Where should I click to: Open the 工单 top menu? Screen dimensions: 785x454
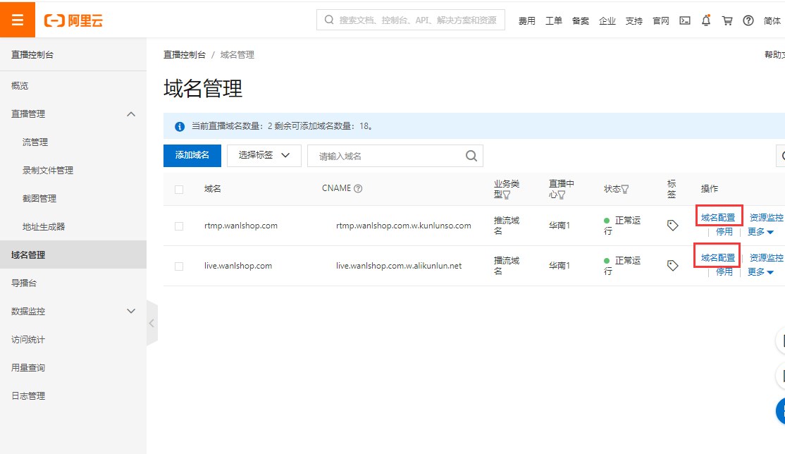point(554,20)
